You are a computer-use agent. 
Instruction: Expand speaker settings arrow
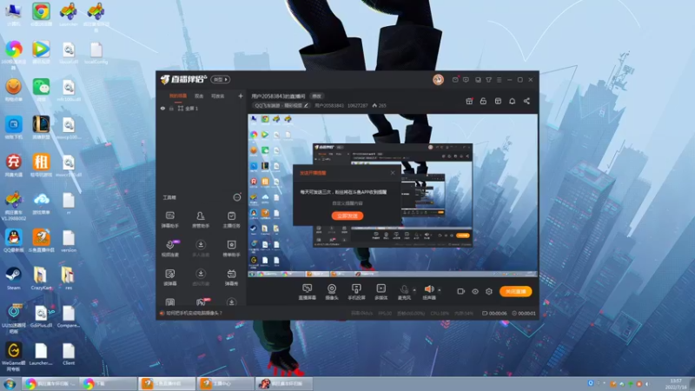pyautogui.click(x=440, y=290)
